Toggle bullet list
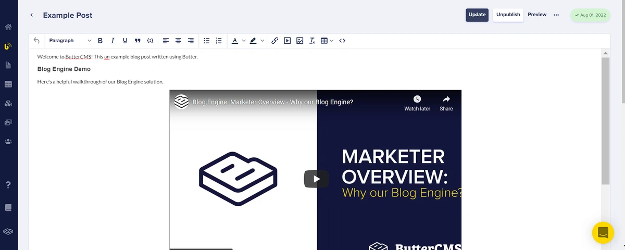Image resolution: width=625 pixels, height=250 pixels. coord(206,41)
